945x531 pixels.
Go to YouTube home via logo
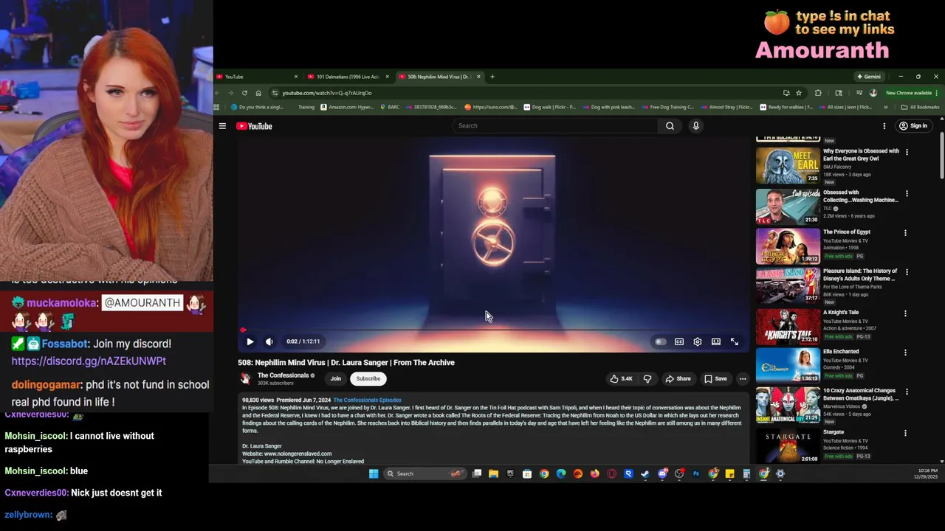point(254,126)
